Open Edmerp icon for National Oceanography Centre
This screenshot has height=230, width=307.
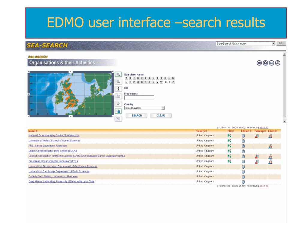click(257, 136)
